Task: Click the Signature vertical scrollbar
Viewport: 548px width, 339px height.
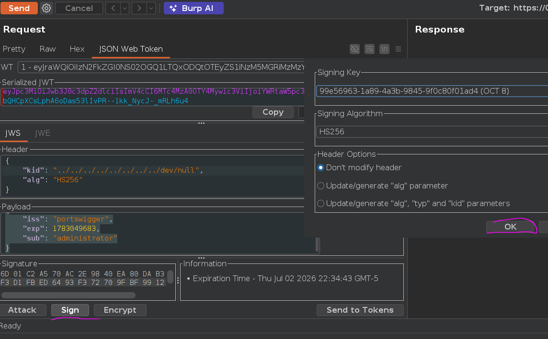Action: 170,277
